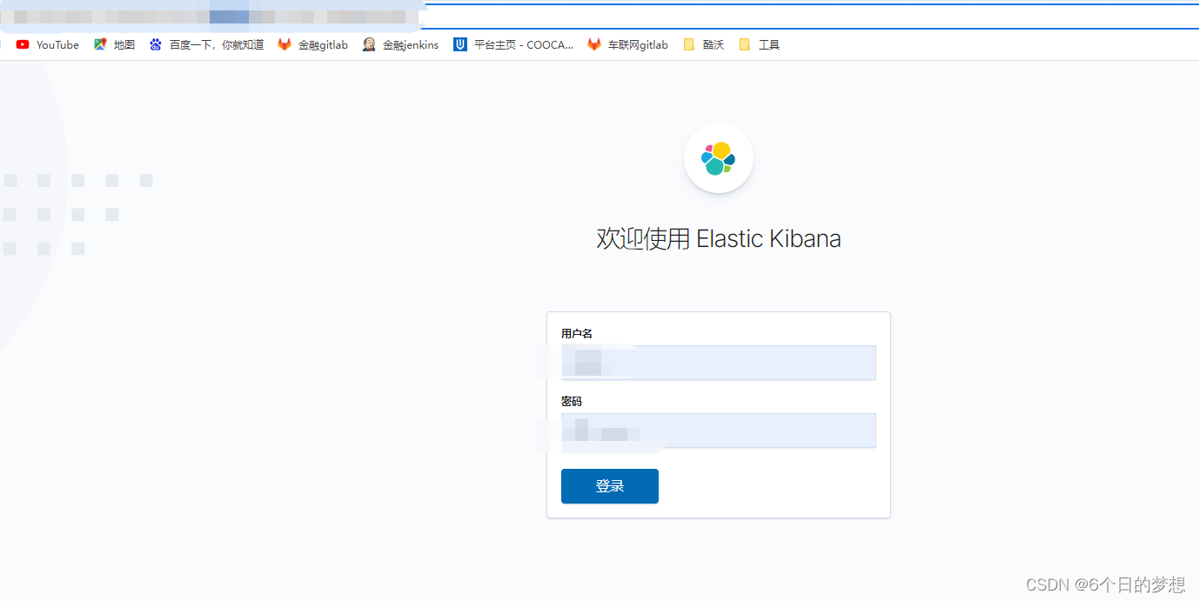
Task: Open the 百度一下，你就知道 bookmark
Action: tap(206, 44)
